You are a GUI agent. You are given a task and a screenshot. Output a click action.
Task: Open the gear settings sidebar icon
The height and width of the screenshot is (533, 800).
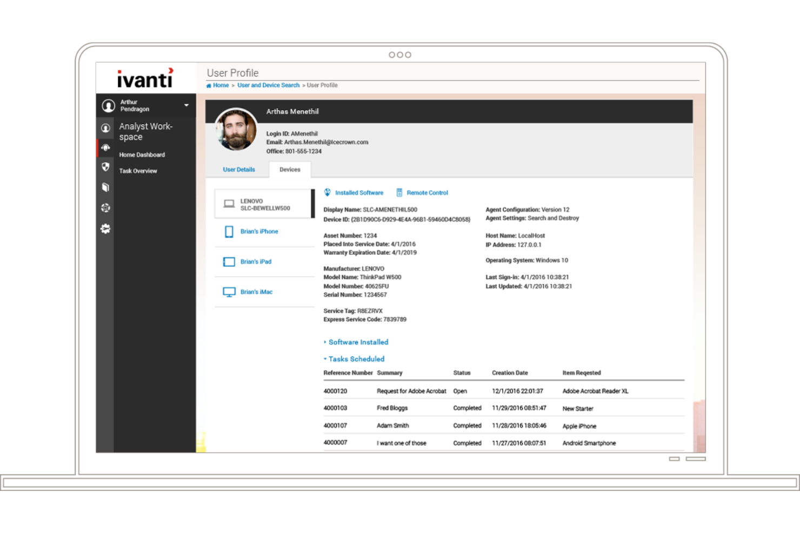105,228
